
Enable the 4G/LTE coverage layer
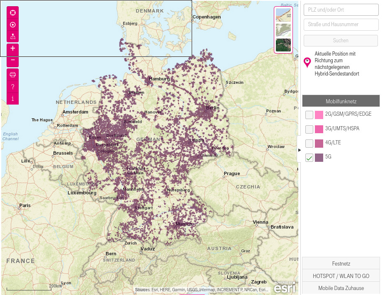coord(309,143)
